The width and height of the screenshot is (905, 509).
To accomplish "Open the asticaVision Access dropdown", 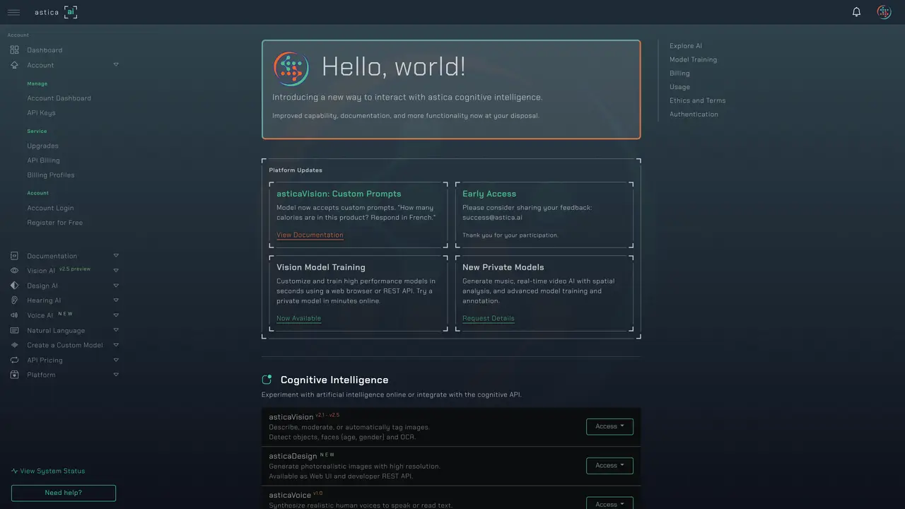I will click(x=609, y=426).
